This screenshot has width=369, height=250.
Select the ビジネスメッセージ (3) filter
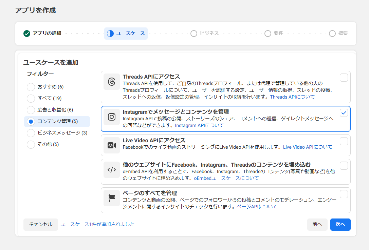coord(31,133)
